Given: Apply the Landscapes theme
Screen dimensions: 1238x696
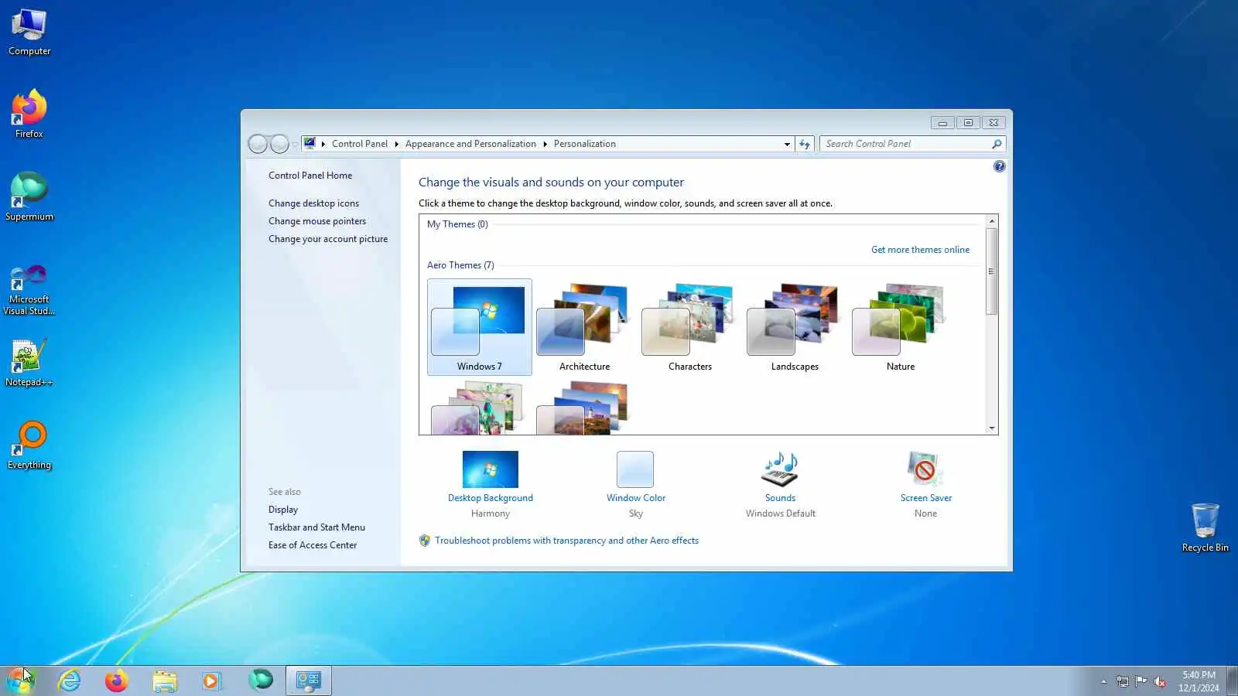Looking at the screenshot, I should [795, 327].
